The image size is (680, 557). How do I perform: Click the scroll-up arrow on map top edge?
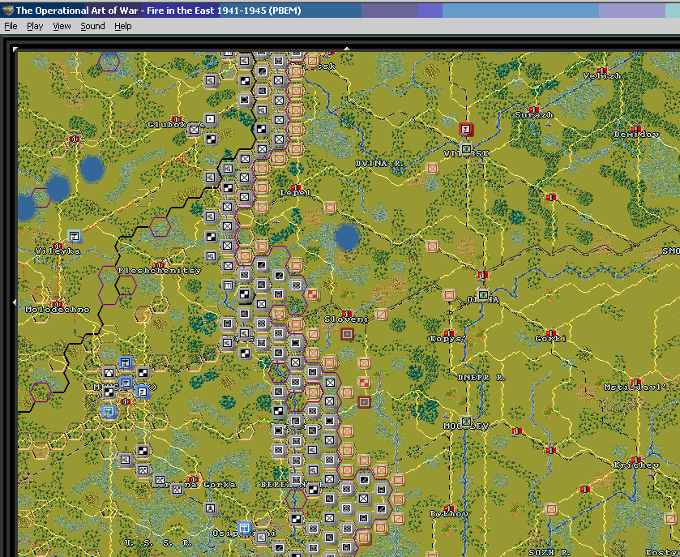347,49
